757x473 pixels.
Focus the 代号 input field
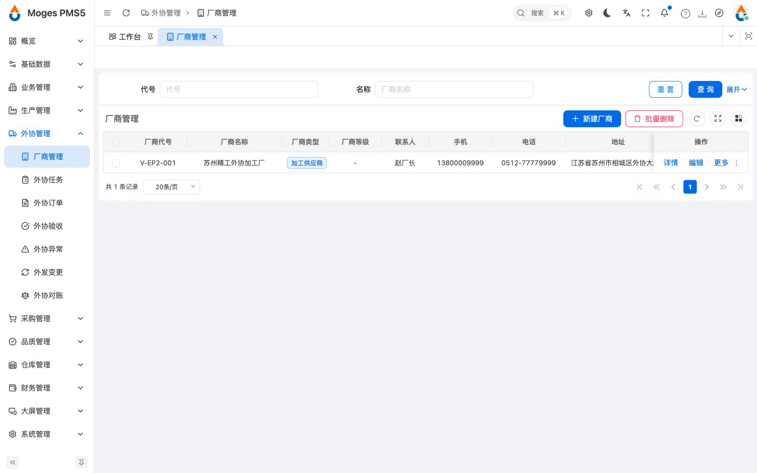(x=239, y=89)
